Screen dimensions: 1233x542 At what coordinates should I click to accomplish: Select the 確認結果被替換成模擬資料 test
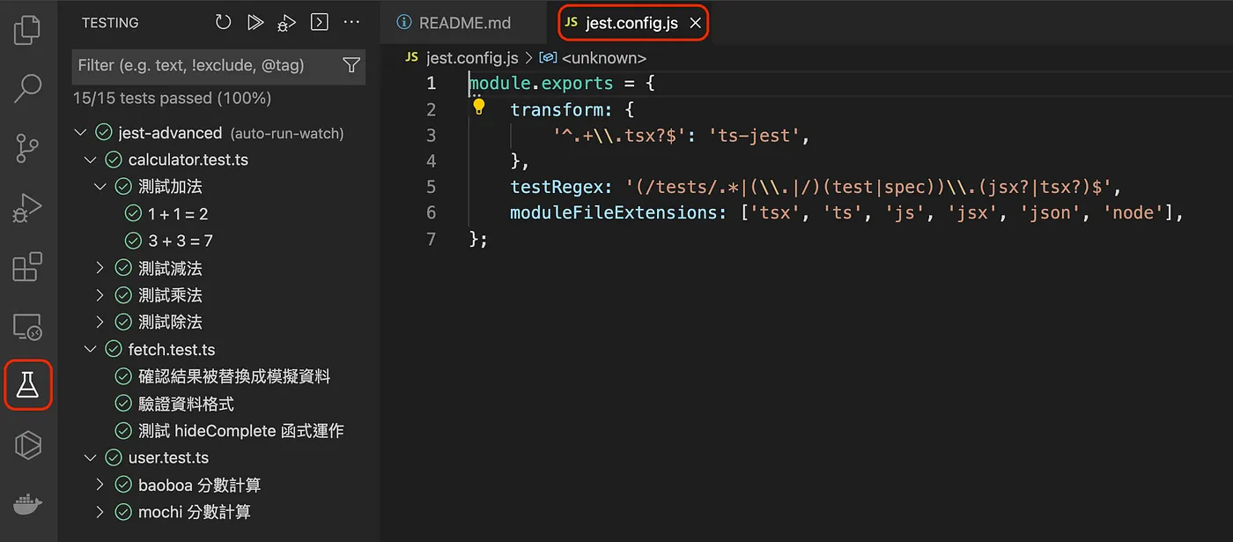(234, 377)
